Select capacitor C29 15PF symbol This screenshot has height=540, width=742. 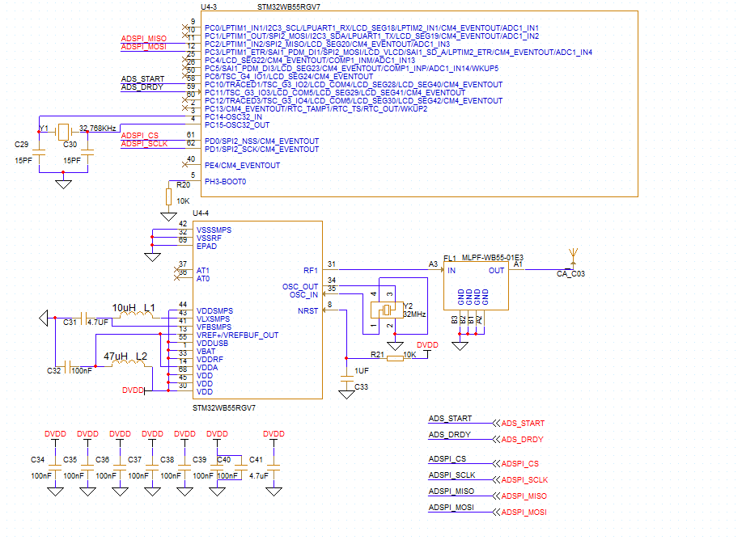point(40,152)
